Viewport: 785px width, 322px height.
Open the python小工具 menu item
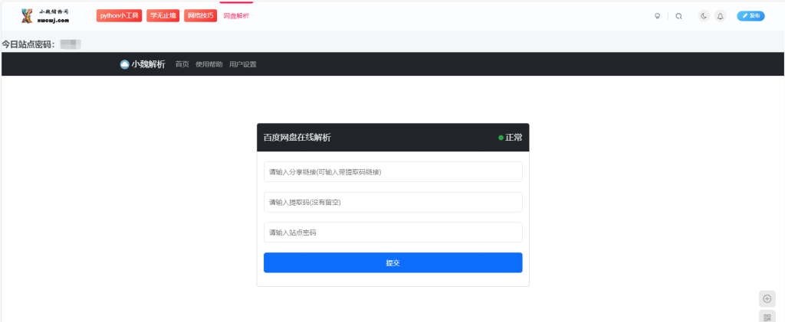tap(120, 16)
